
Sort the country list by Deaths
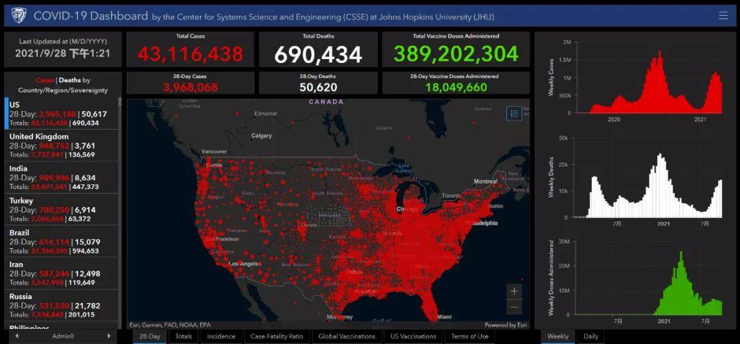click(x=69, y=80)
